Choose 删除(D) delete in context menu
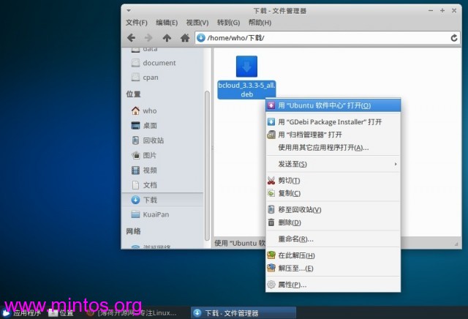 point(333,222)
